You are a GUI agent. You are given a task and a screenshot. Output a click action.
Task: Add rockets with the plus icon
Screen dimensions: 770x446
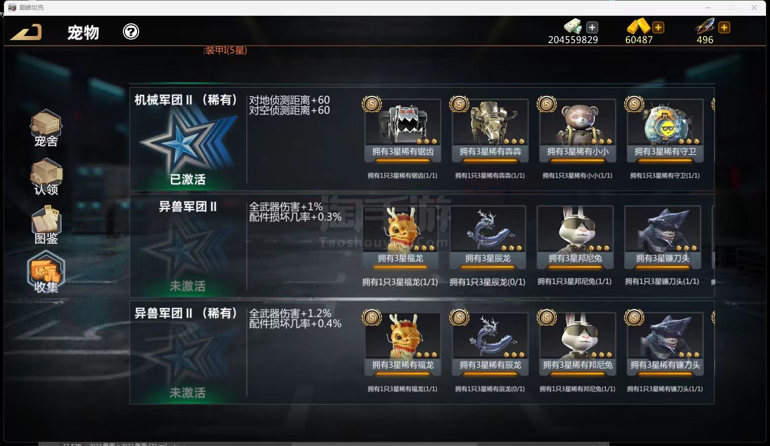724,27
